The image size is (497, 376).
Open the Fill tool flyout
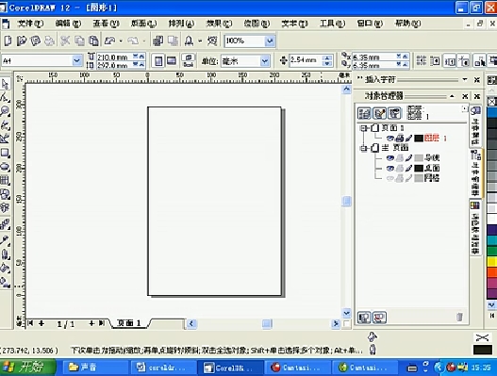click(x=6, y=268)
